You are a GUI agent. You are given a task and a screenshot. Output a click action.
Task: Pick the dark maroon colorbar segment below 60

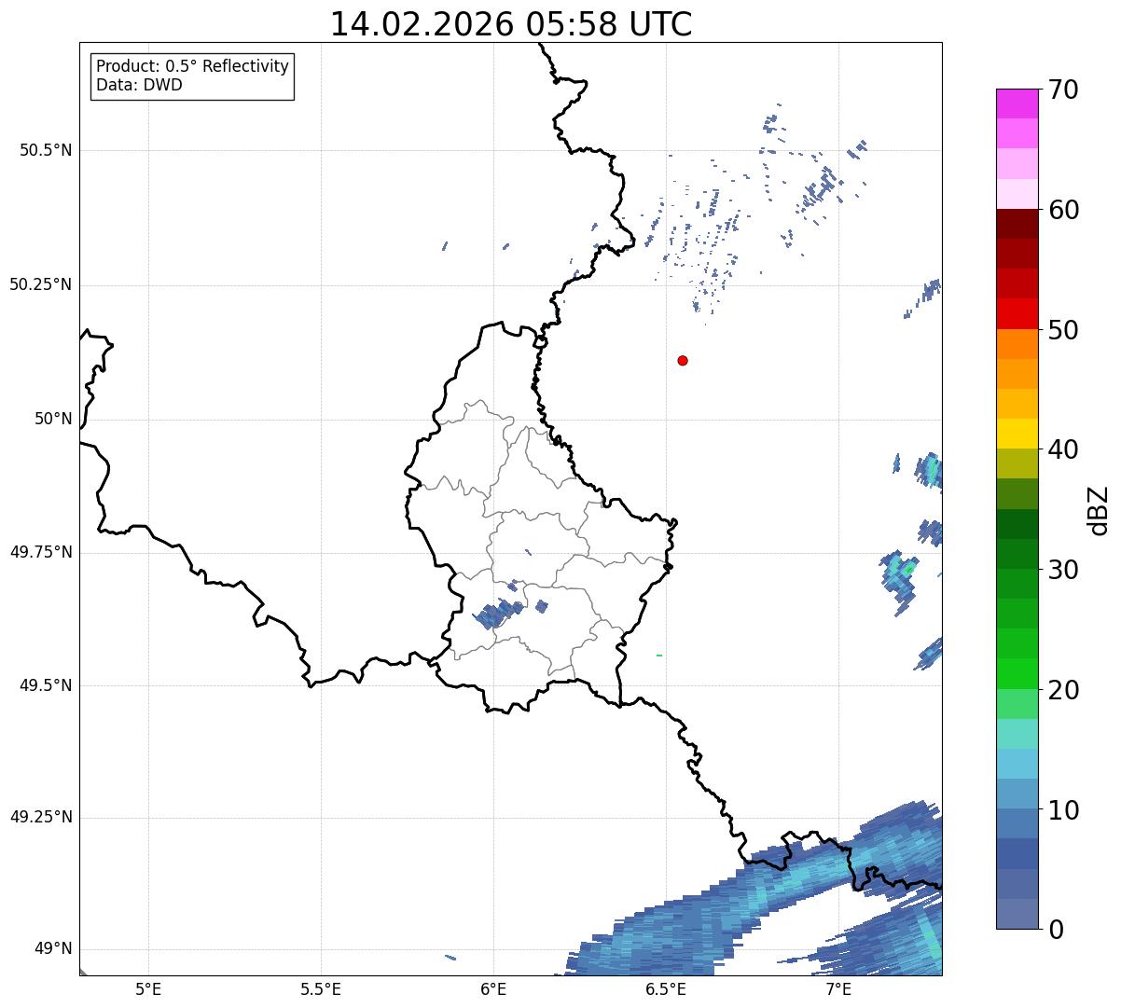pyautogui.click(x=1017, y=224)
